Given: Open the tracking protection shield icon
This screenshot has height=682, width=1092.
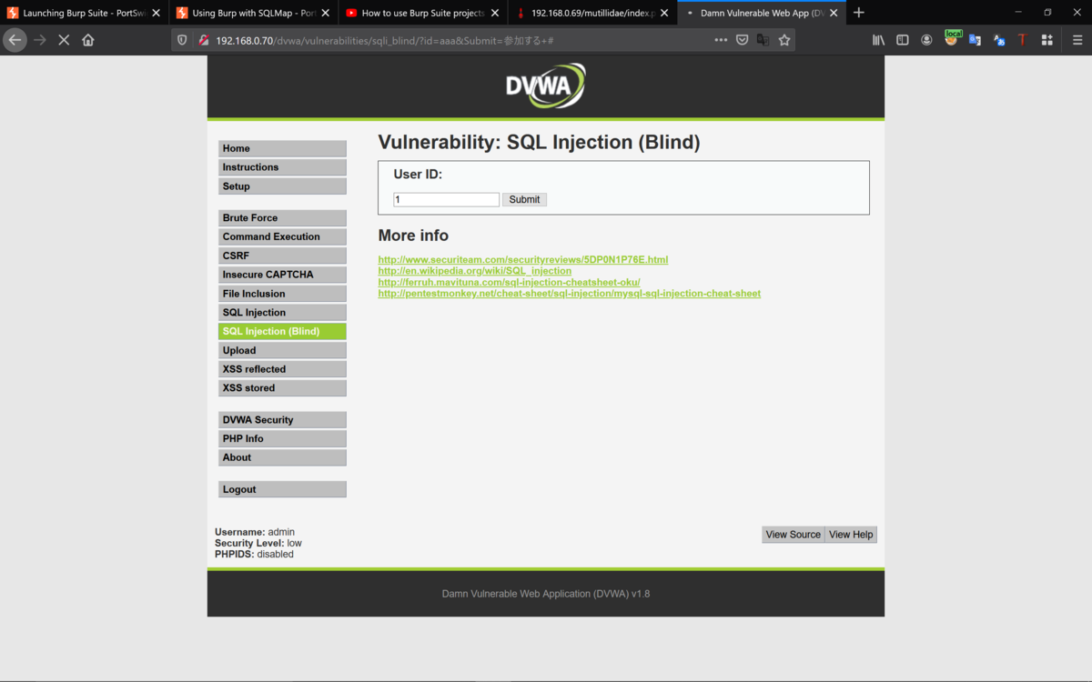Looking at the screenshot, I should coord(182,40).
